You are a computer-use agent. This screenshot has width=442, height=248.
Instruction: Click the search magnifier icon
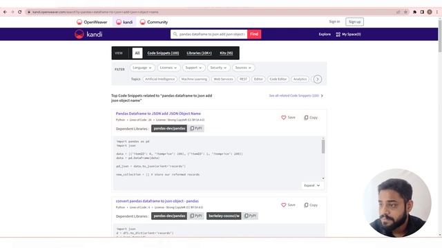[175, 34]
